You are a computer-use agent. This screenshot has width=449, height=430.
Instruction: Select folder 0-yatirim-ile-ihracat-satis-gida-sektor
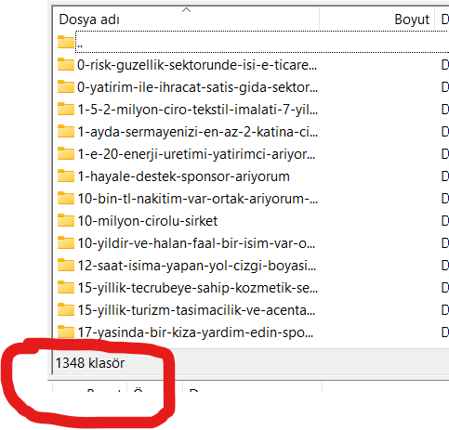click(x=197, y=87)
